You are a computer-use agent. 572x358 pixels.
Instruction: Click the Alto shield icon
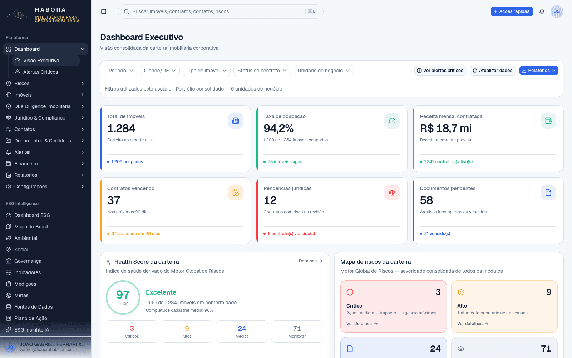point(461,292)
